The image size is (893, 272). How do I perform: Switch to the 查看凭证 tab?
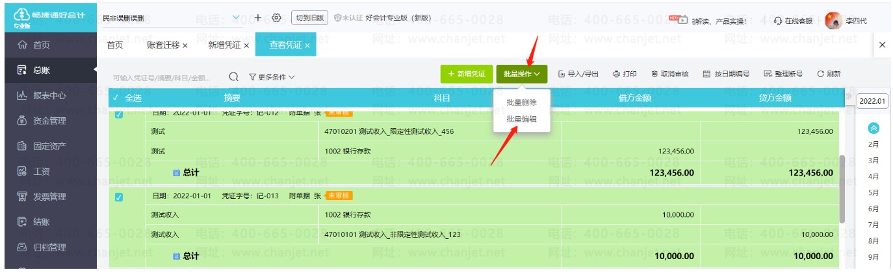click(x=285, y=45)
